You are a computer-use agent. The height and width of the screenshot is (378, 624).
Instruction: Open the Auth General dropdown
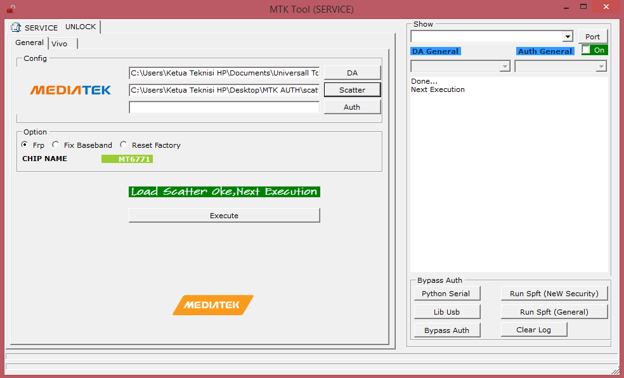[601, 66]
